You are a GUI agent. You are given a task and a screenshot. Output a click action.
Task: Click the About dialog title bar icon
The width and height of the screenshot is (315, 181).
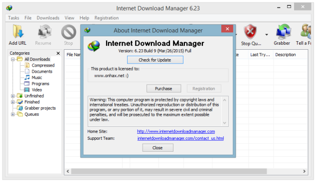click(87, 30)
